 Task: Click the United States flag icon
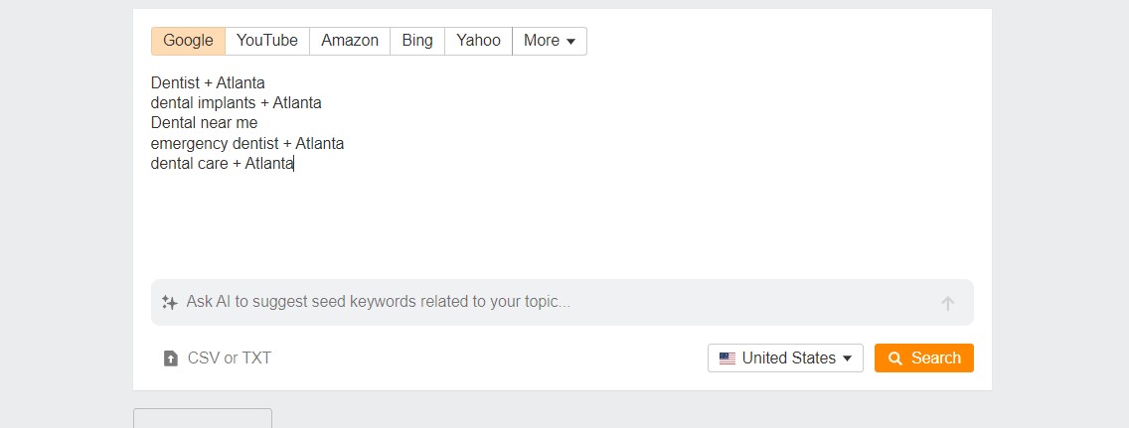tap(727, 358)
